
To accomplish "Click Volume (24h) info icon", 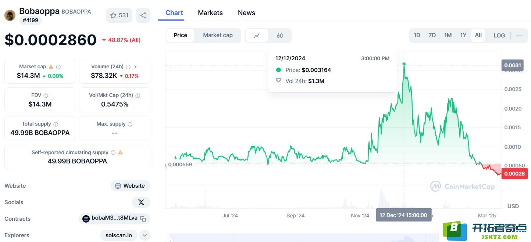I will click(128, 67).
